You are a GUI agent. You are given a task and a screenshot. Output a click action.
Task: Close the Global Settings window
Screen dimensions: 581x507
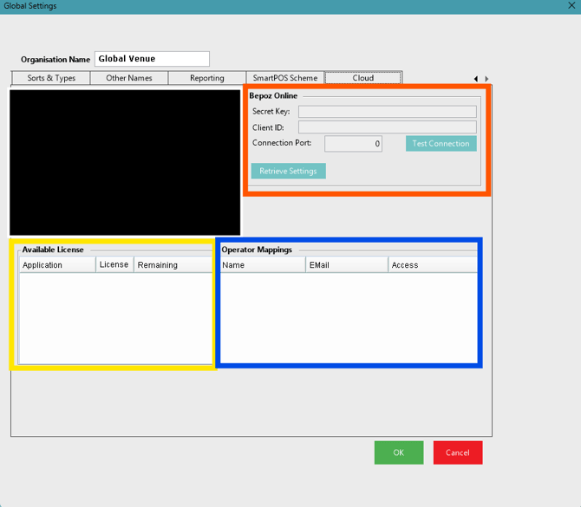click(x=571, y=6)
